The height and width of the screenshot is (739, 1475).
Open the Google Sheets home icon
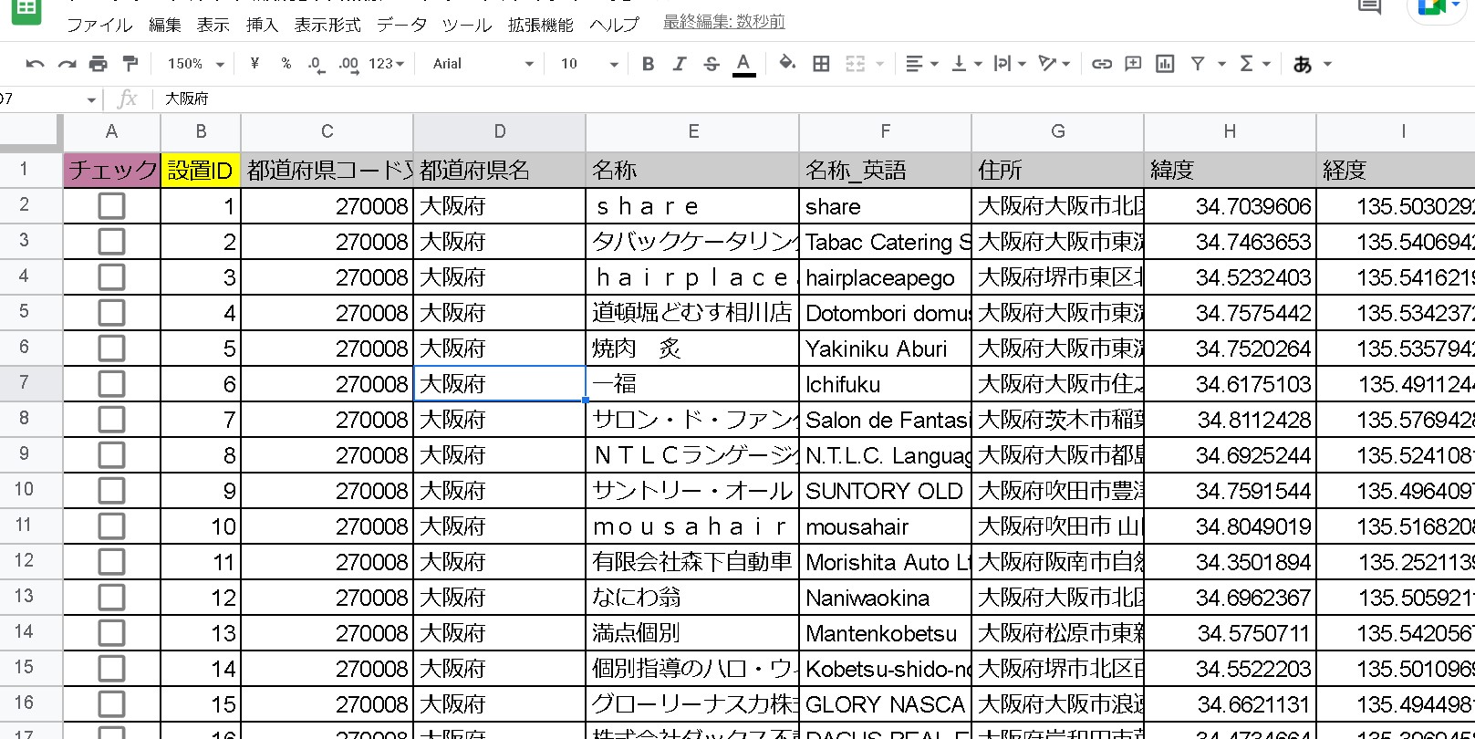click(x=26, y=12)
